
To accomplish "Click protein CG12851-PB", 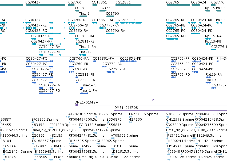I will point(130,58).
